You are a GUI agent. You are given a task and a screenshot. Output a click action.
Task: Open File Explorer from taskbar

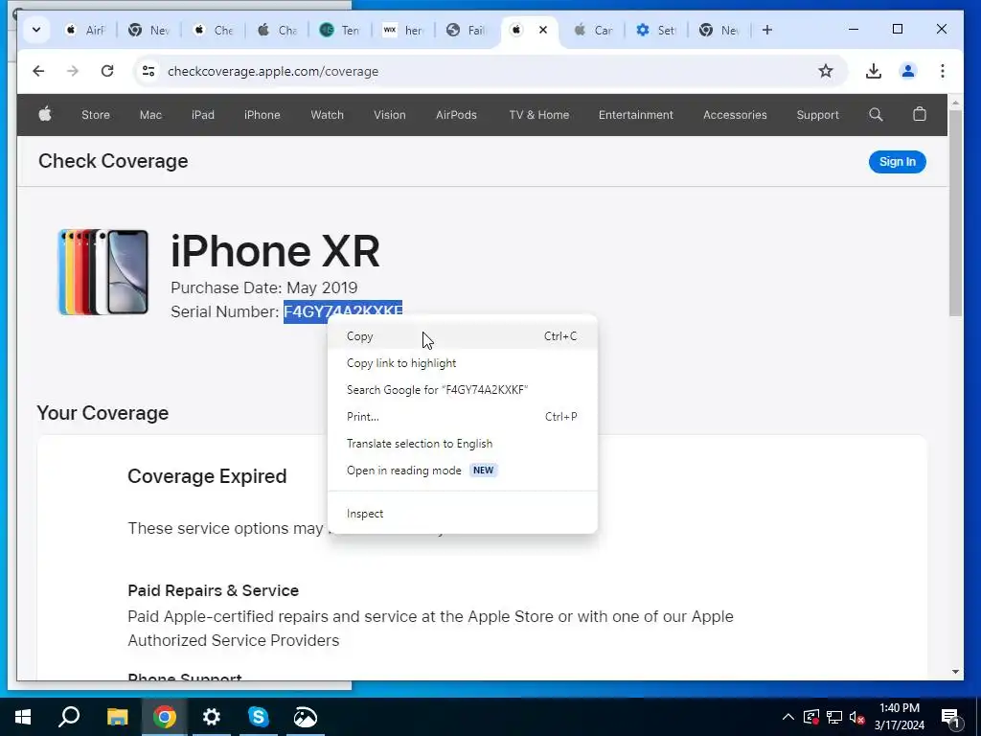pos(117,717)
